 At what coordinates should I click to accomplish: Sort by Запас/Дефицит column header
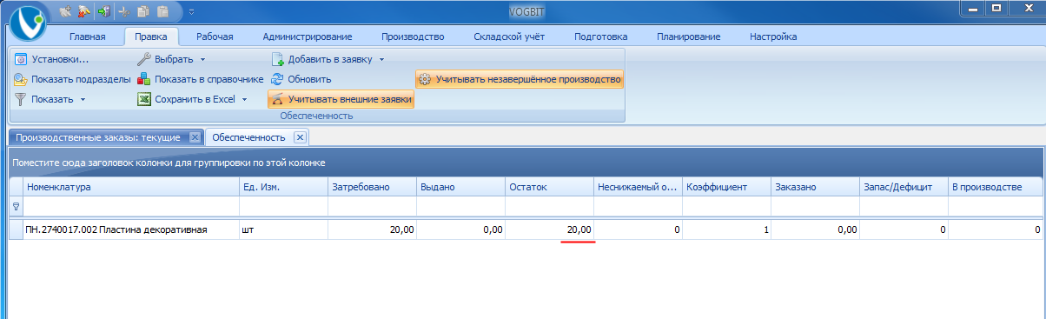click(x=904, y=187)
